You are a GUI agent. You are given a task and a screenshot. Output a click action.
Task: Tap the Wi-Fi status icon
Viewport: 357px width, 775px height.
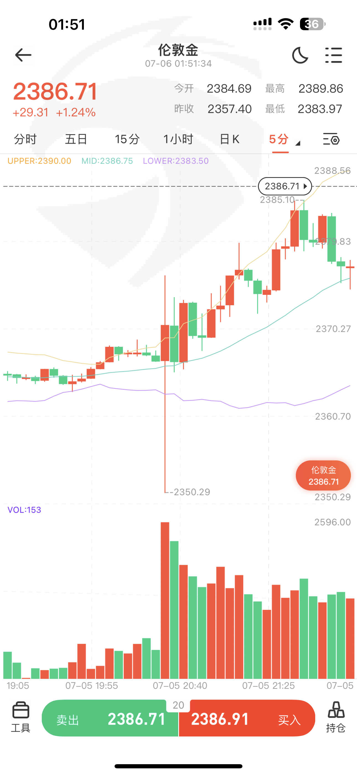pos(286,24)
